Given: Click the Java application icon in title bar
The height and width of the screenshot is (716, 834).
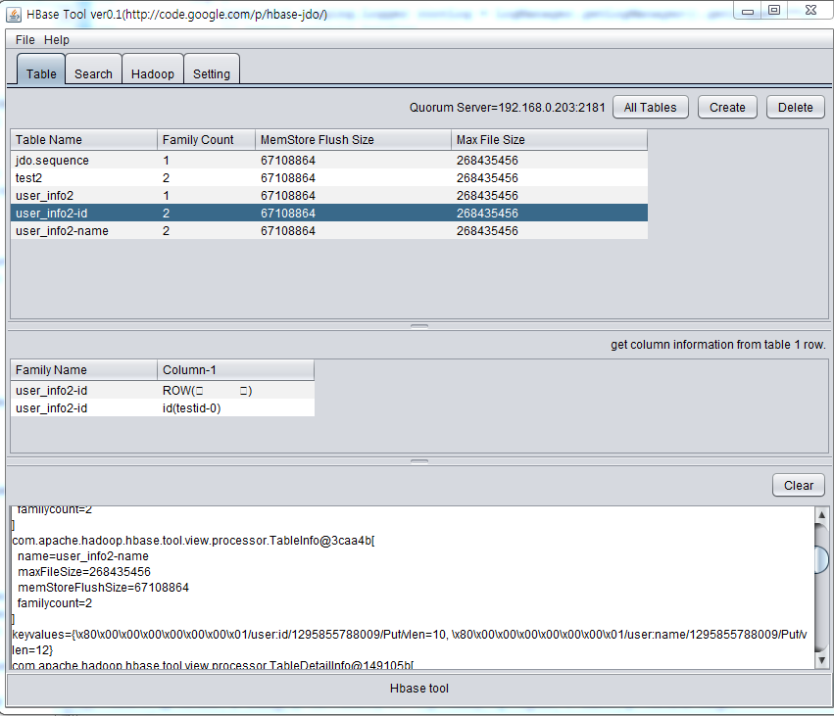Looking at the screenshot, I should (14, 15).
